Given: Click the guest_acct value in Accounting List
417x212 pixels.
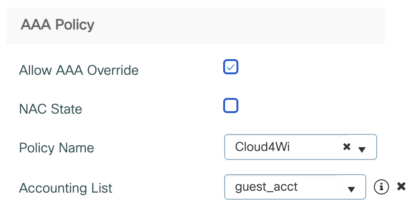Looking at the screenshot, I should pos(266,187).
